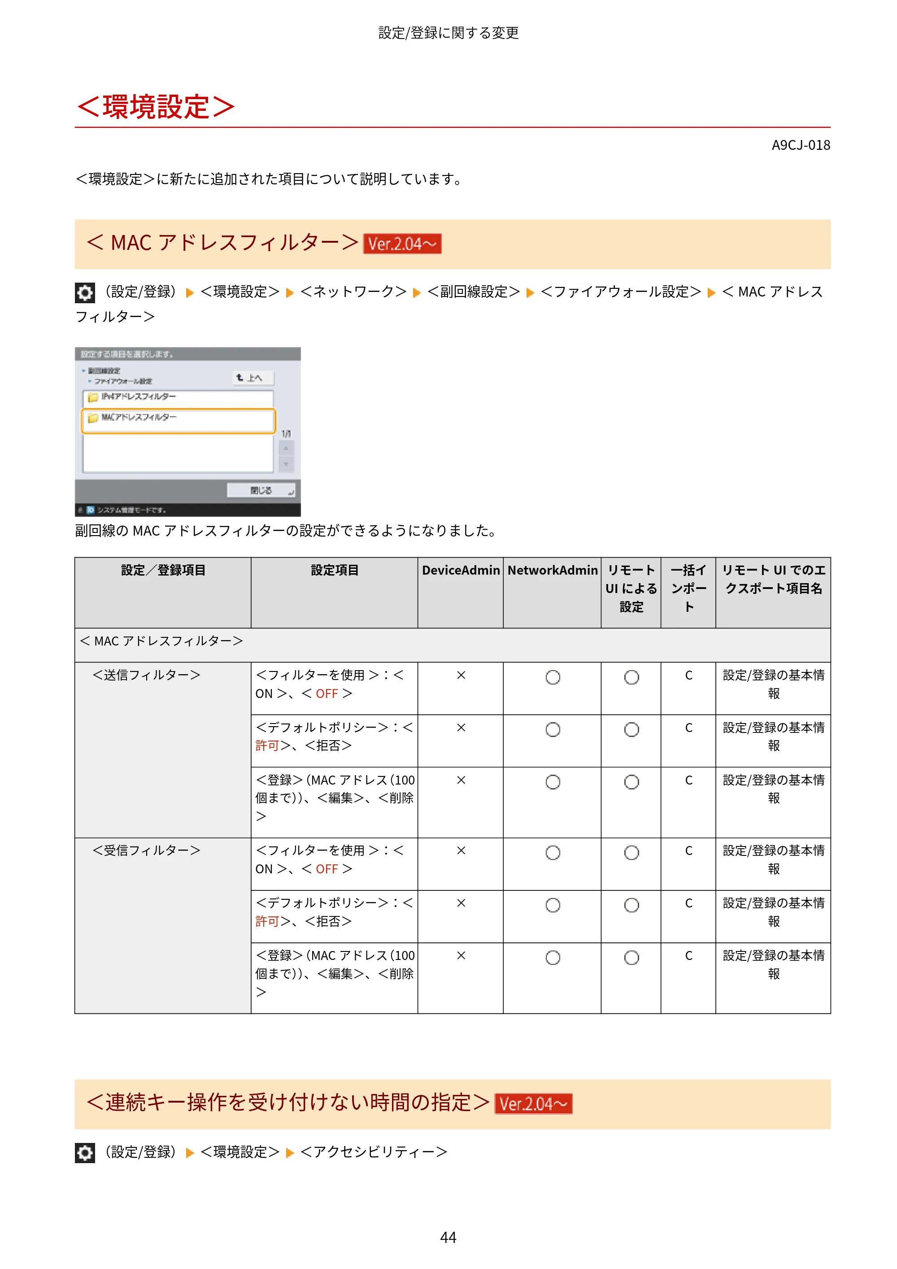The width and height of the screenshot is (897, 1269).
Task: Click the ＜送信フィルター＞ table cell
Action: click(x=163, y=750)
